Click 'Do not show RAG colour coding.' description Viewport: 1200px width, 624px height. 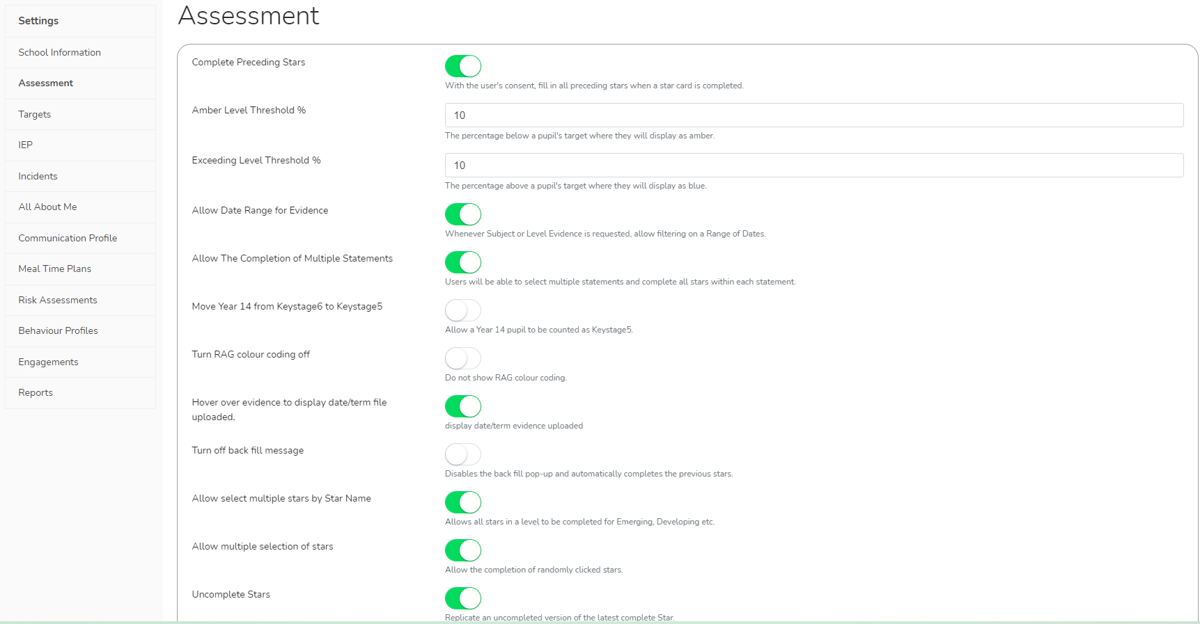point(506,378)
